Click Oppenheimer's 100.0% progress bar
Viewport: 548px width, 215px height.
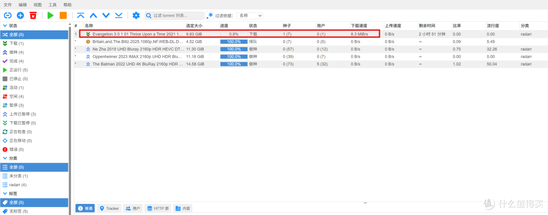[233, 57]
